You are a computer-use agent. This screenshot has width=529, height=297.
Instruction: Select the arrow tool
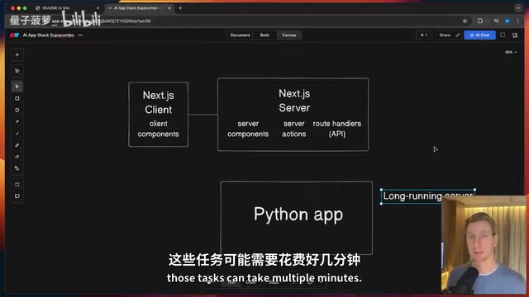(x=17, y=122)
